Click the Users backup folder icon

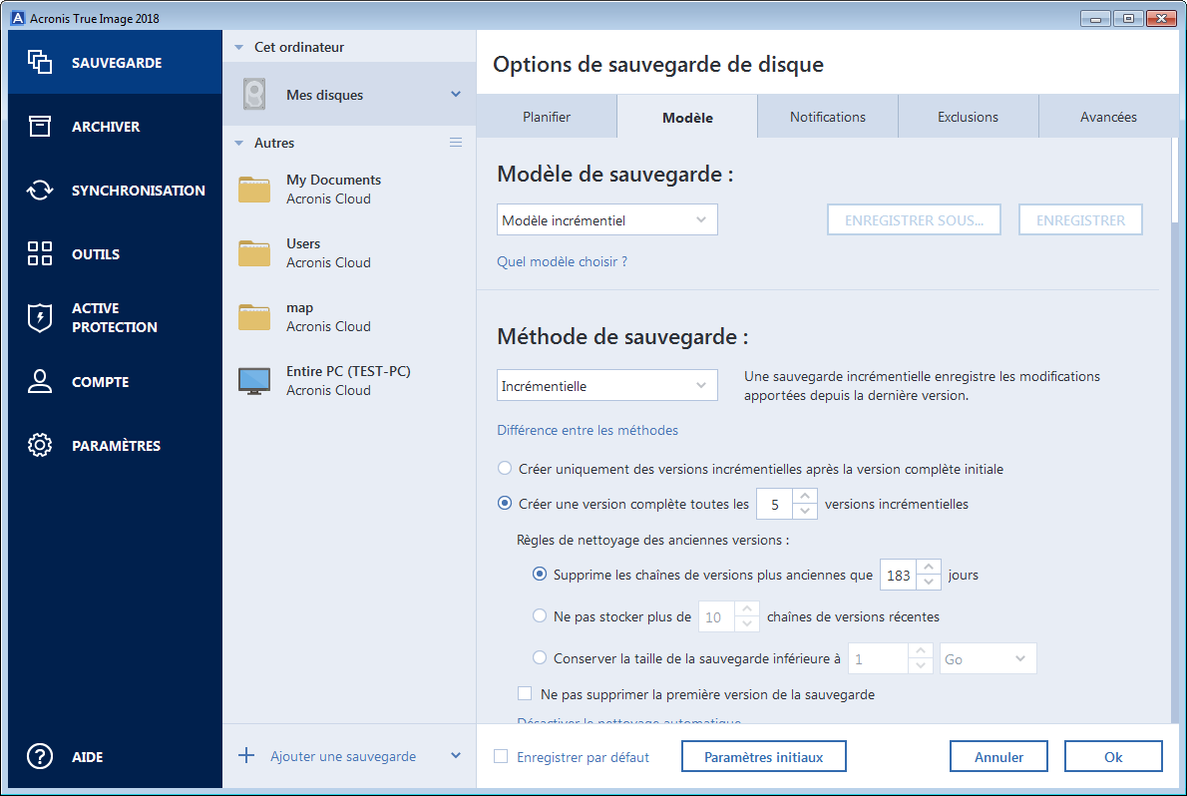click(x=254, y=253)
